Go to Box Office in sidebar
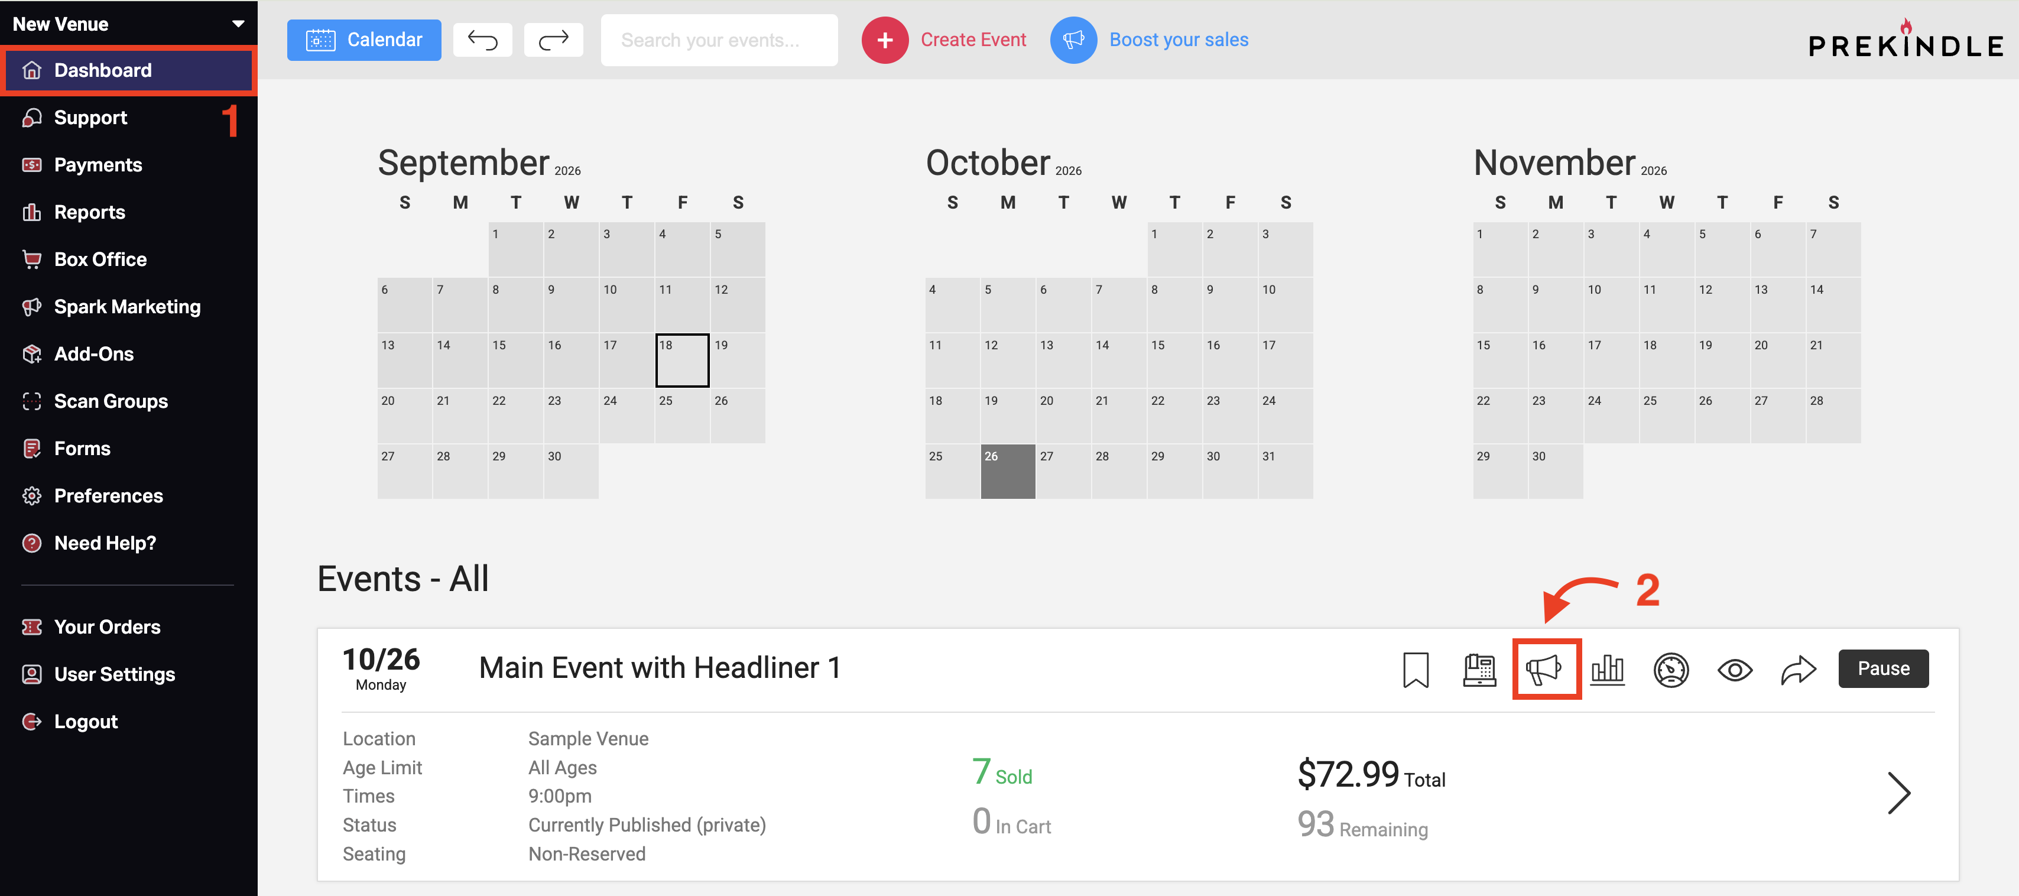Screen dimensions: 2019x896 [100, 259]
